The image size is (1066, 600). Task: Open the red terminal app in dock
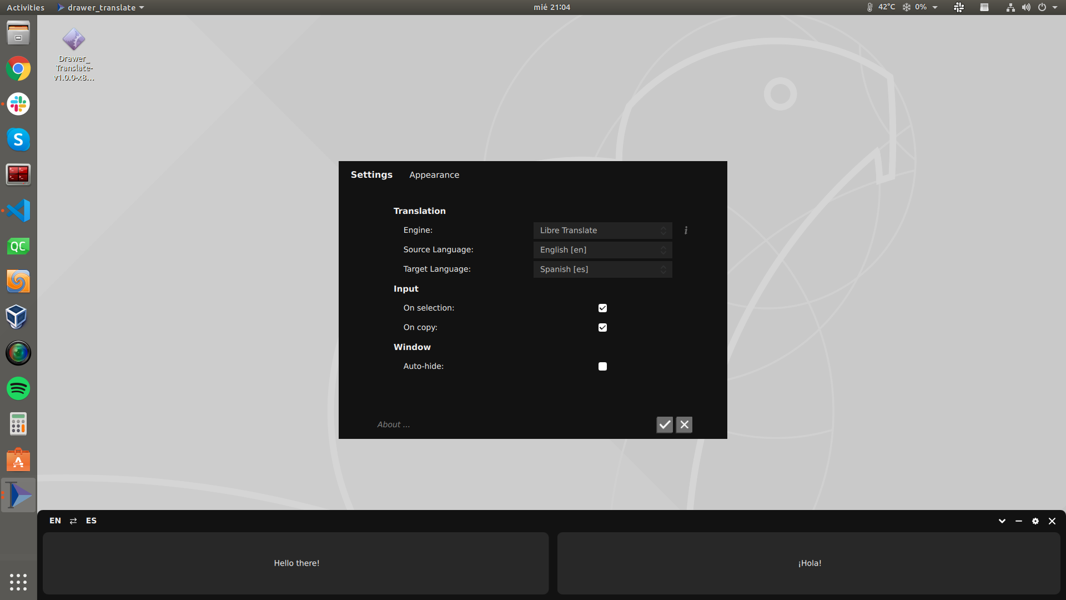point(18,175)
